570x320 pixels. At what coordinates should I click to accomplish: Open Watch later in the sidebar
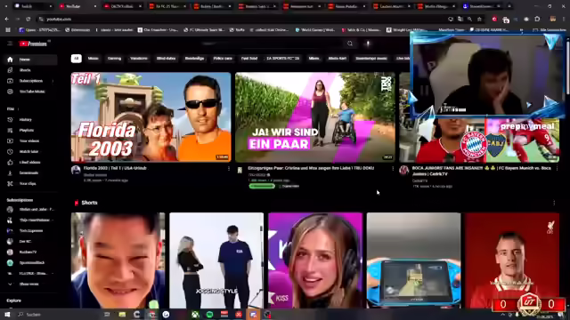(x=29, y=152)
